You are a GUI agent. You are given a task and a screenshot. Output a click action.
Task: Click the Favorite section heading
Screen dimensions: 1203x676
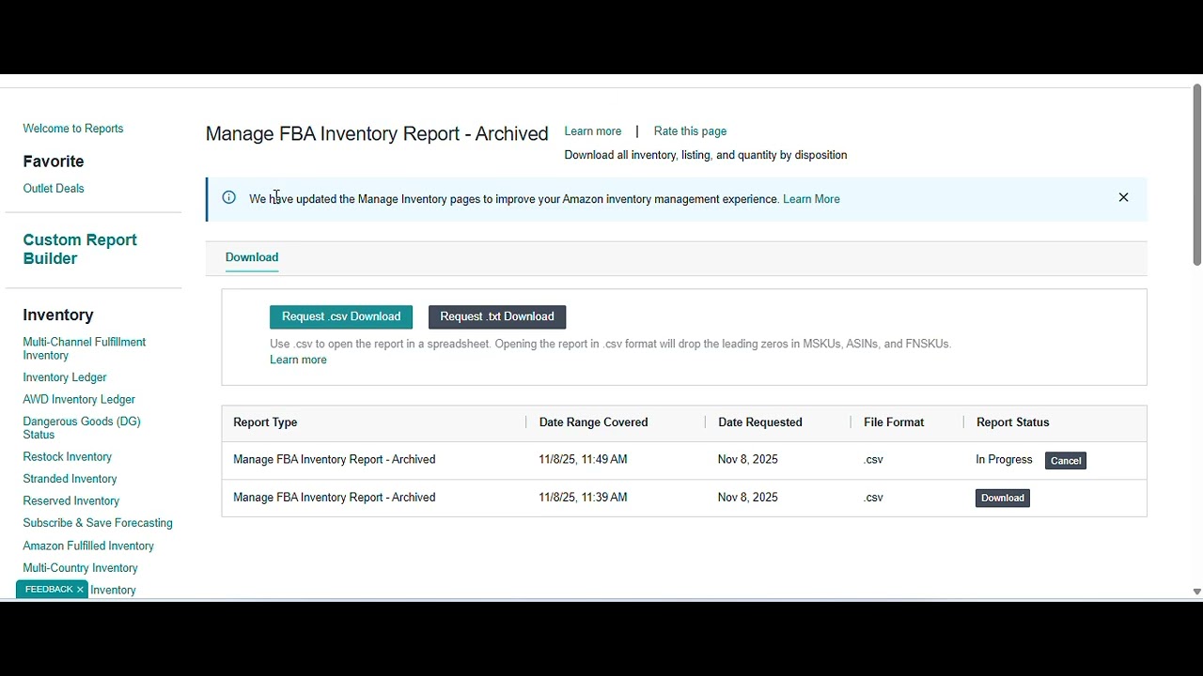[x=54, y=161]
